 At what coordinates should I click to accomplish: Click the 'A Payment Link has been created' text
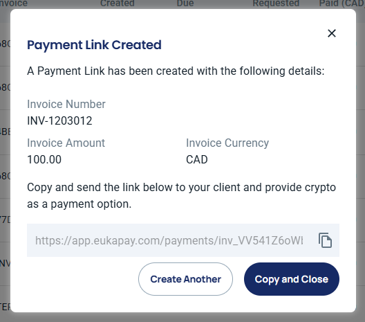click(x=176, y=71)
